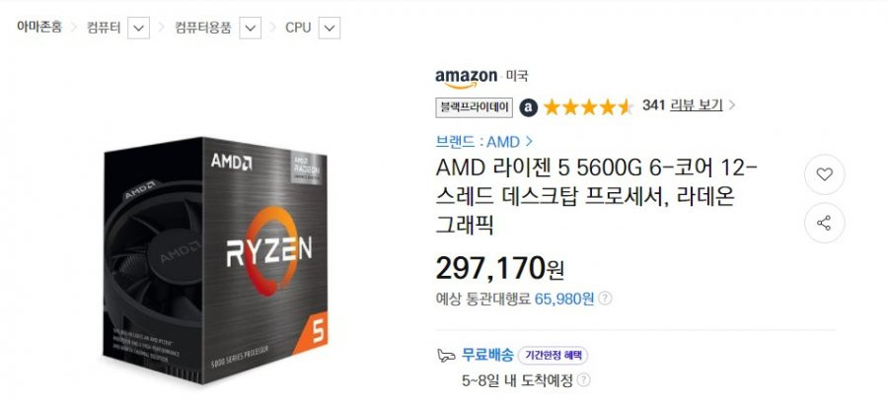Click the 무료배송 label
The width and height of the screenshot is (888, 403).
click(x=487, y=355)
